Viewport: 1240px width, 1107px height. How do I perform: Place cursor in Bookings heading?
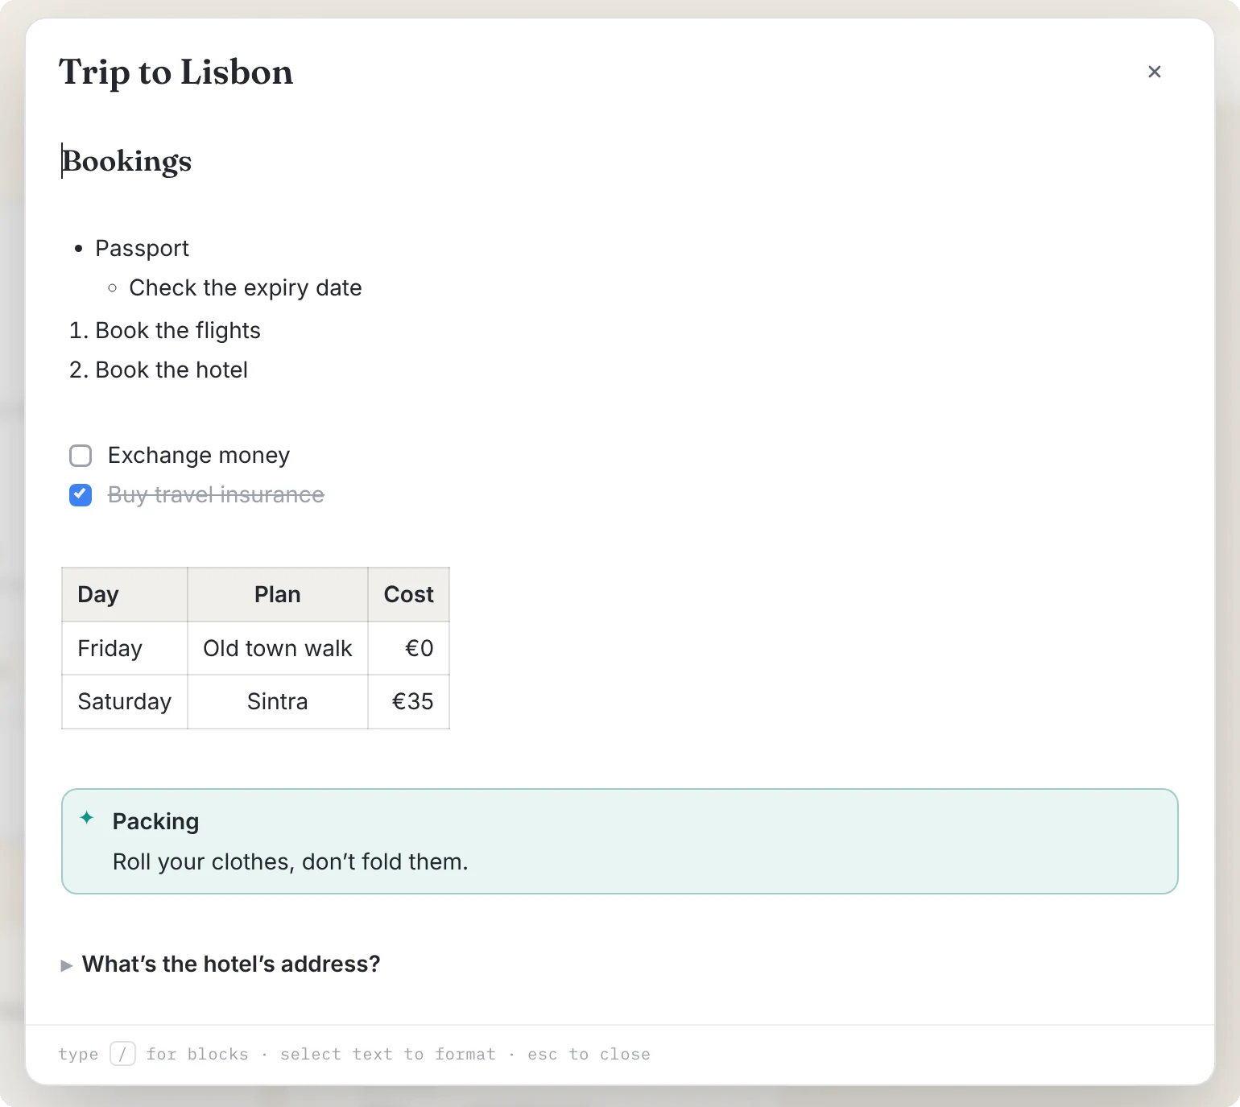pyautogui.click(x=126, y=161)
